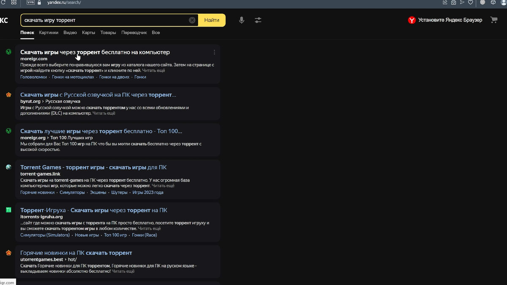Open search filter settings sliders icon
The image size is (507, 285).
tap(258, 20)
